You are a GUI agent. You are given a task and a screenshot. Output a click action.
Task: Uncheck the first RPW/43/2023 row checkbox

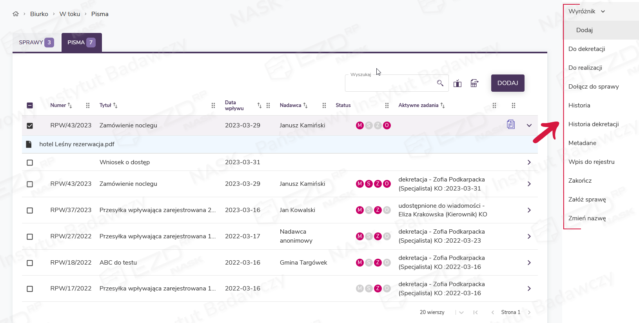[30, 126]
